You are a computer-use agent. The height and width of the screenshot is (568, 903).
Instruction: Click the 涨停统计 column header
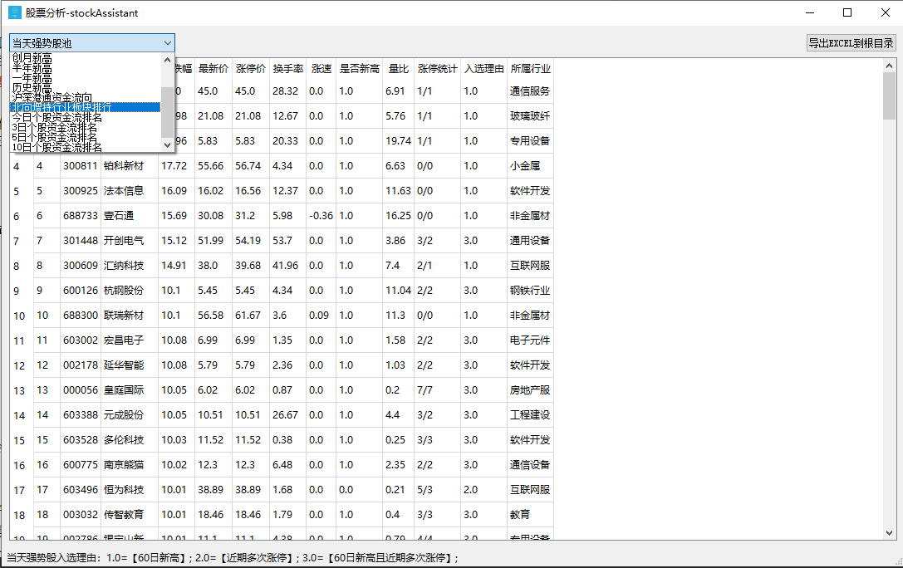[437, 69]
